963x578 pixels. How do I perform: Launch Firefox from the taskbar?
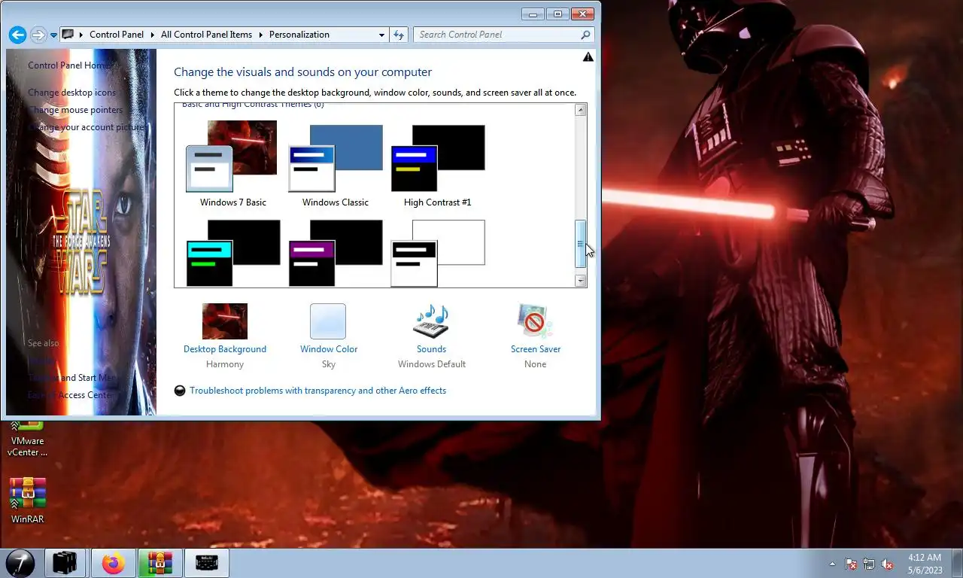point(114,563)
